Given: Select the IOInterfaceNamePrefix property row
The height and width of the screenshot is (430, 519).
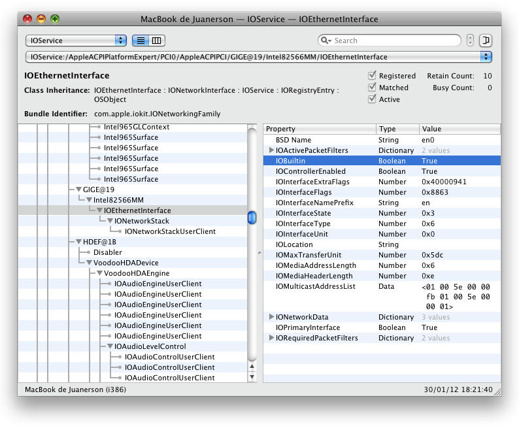Looking at the screenshot, I should coord(382,203).
